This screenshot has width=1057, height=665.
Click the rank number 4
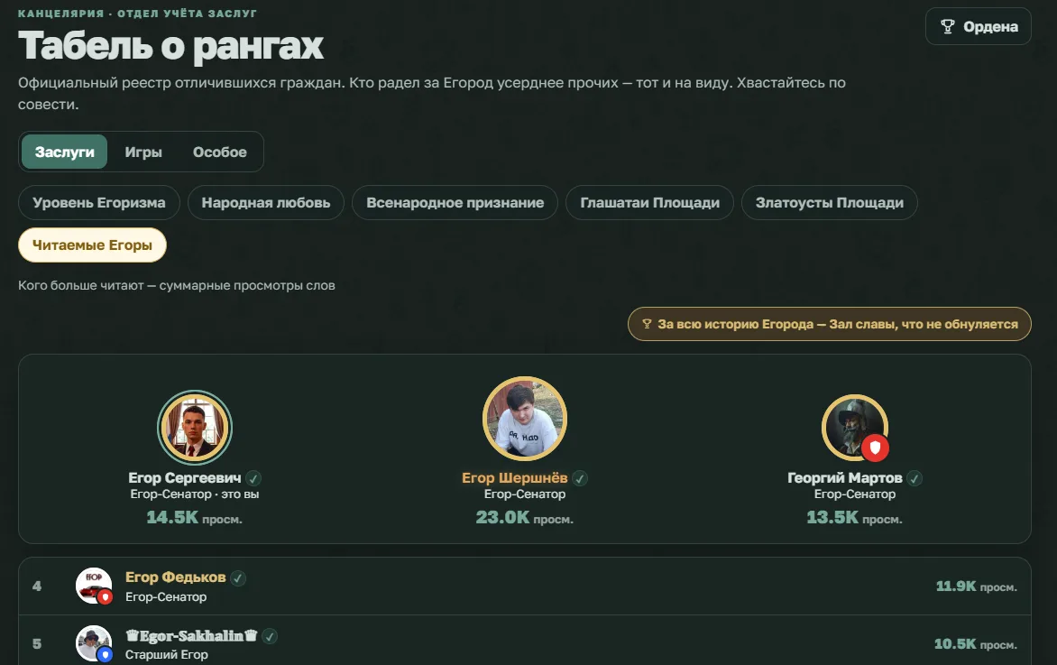pos(37,586)
